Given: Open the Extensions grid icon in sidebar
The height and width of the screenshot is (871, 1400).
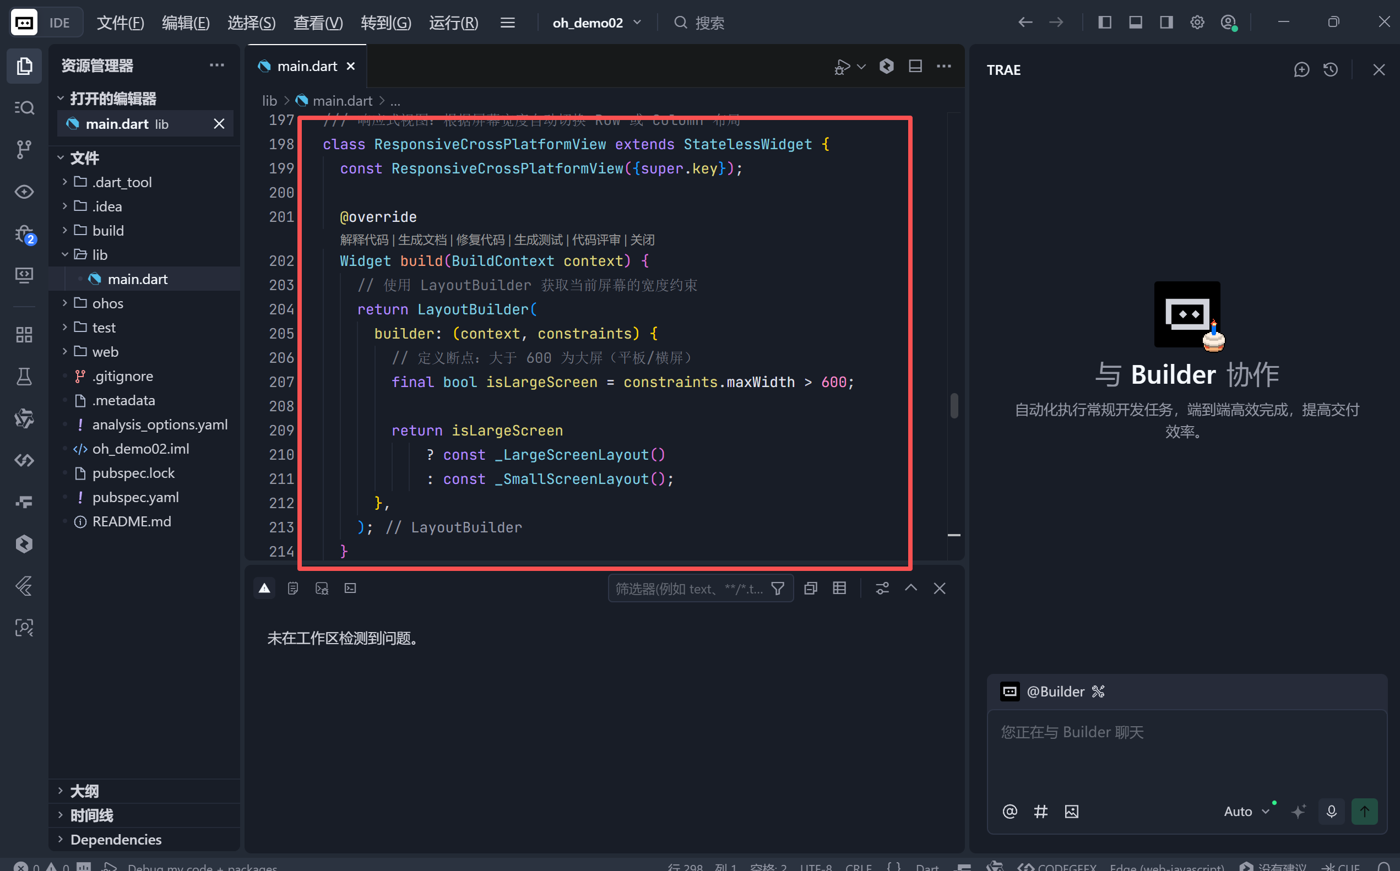Looking at the screenshot, I should click(24, 335).
